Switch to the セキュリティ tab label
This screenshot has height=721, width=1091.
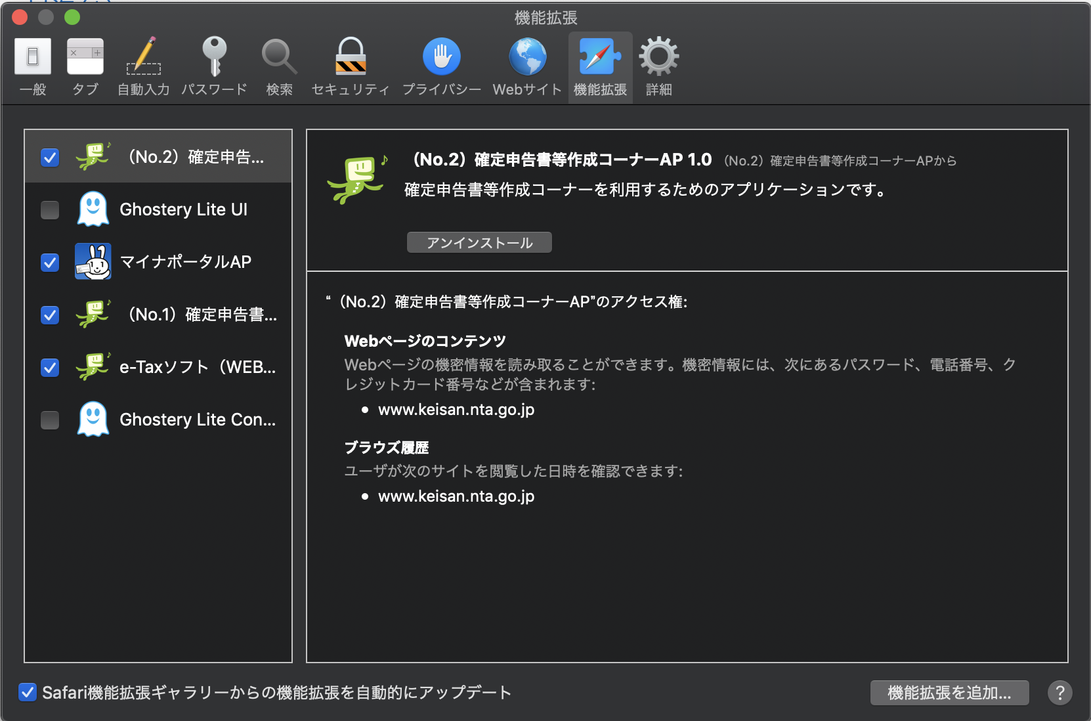click(x=351, y=89)
